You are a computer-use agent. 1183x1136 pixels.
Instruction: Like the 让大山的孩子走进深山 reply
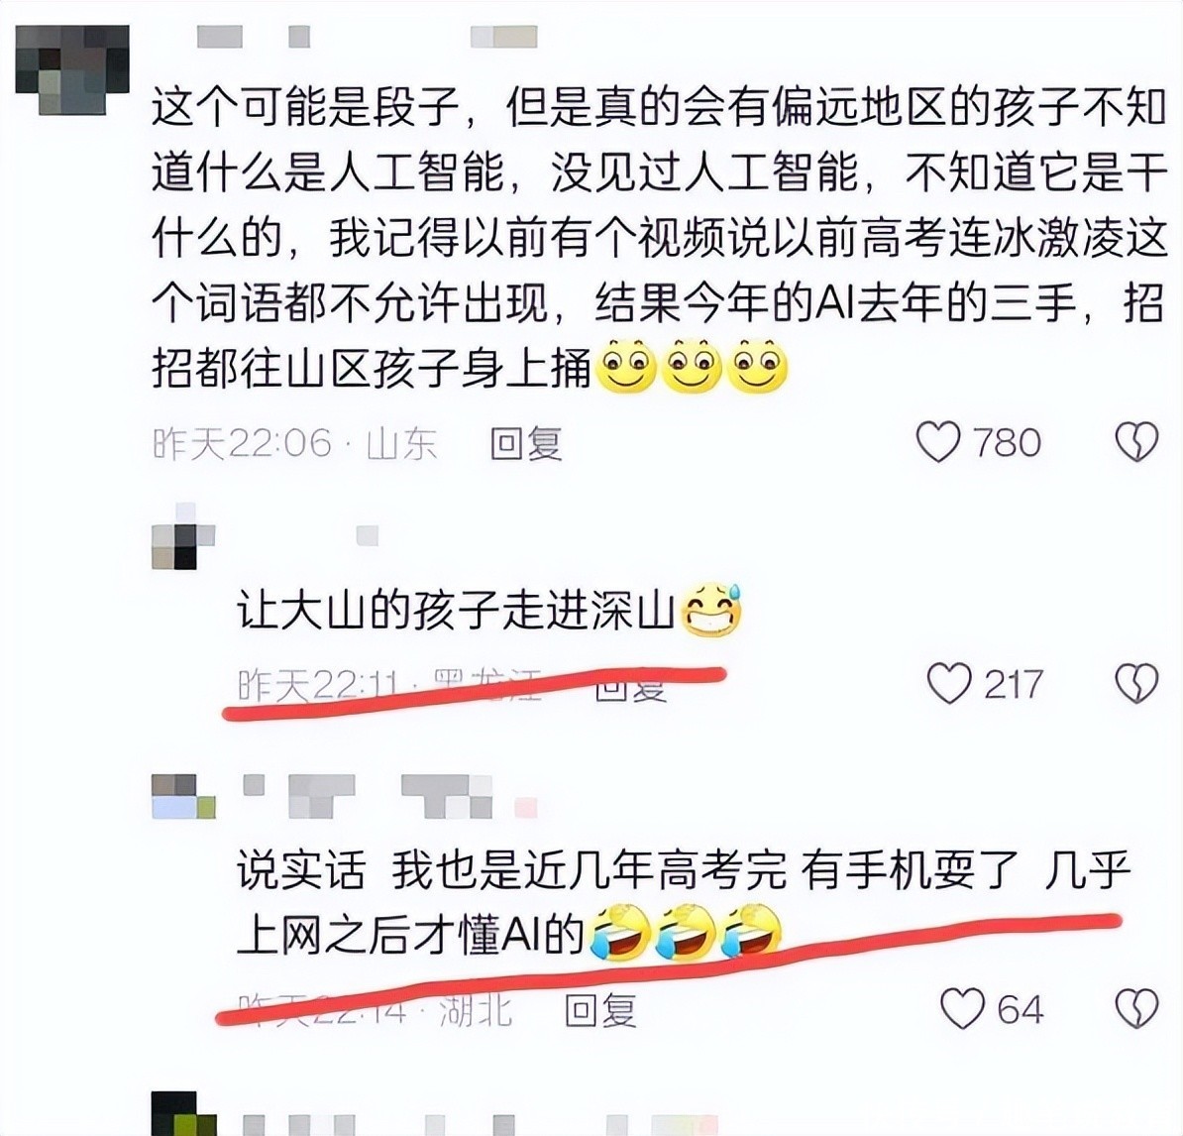point(948,683)
